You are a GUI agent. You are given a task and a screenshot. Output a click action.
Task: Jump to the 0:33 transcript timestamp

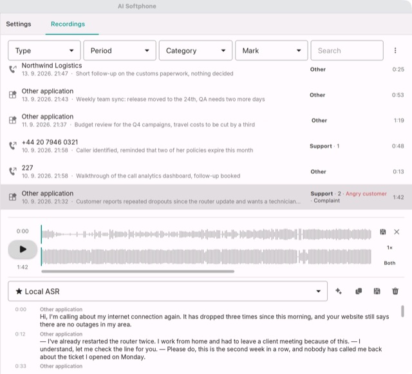pyautogui.click(x=21, y=366)
